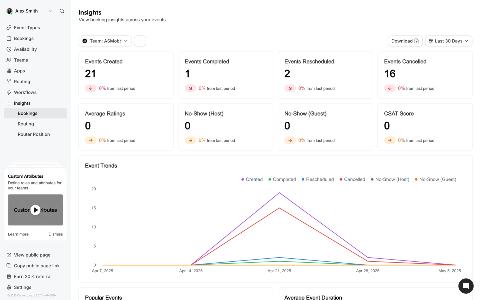Click the search magnifier icon

[x=62, y=11]
